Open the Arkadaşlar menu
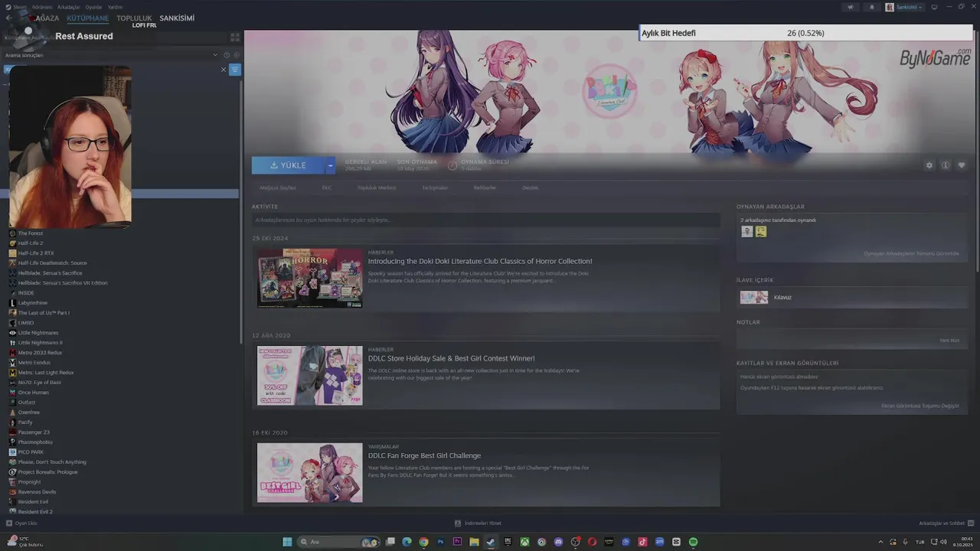This screenshot has width=980, height=551. pos(68,7)
